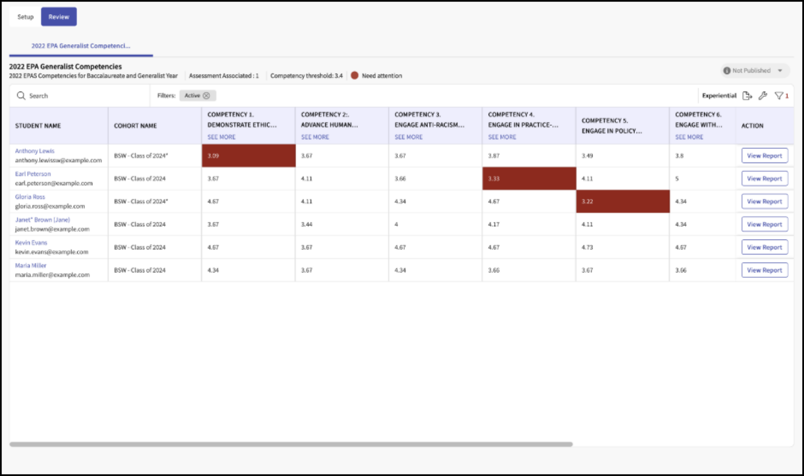Open the funnel filter icon
This screenshot has height=476, width=804.
[779, 96]
